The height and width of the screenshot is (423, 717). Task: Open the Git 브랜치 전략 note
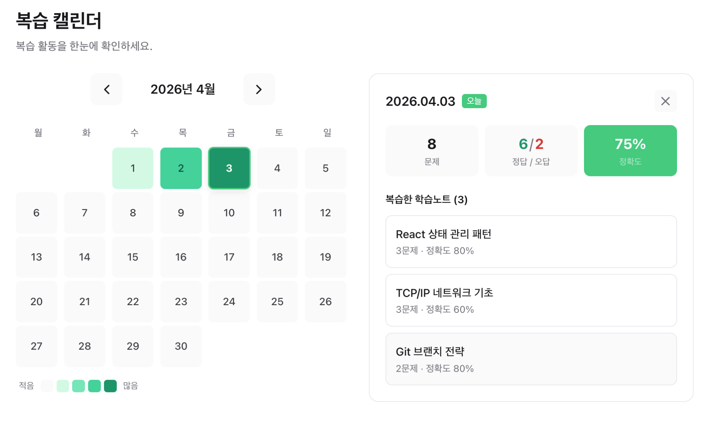pos(531,359)
